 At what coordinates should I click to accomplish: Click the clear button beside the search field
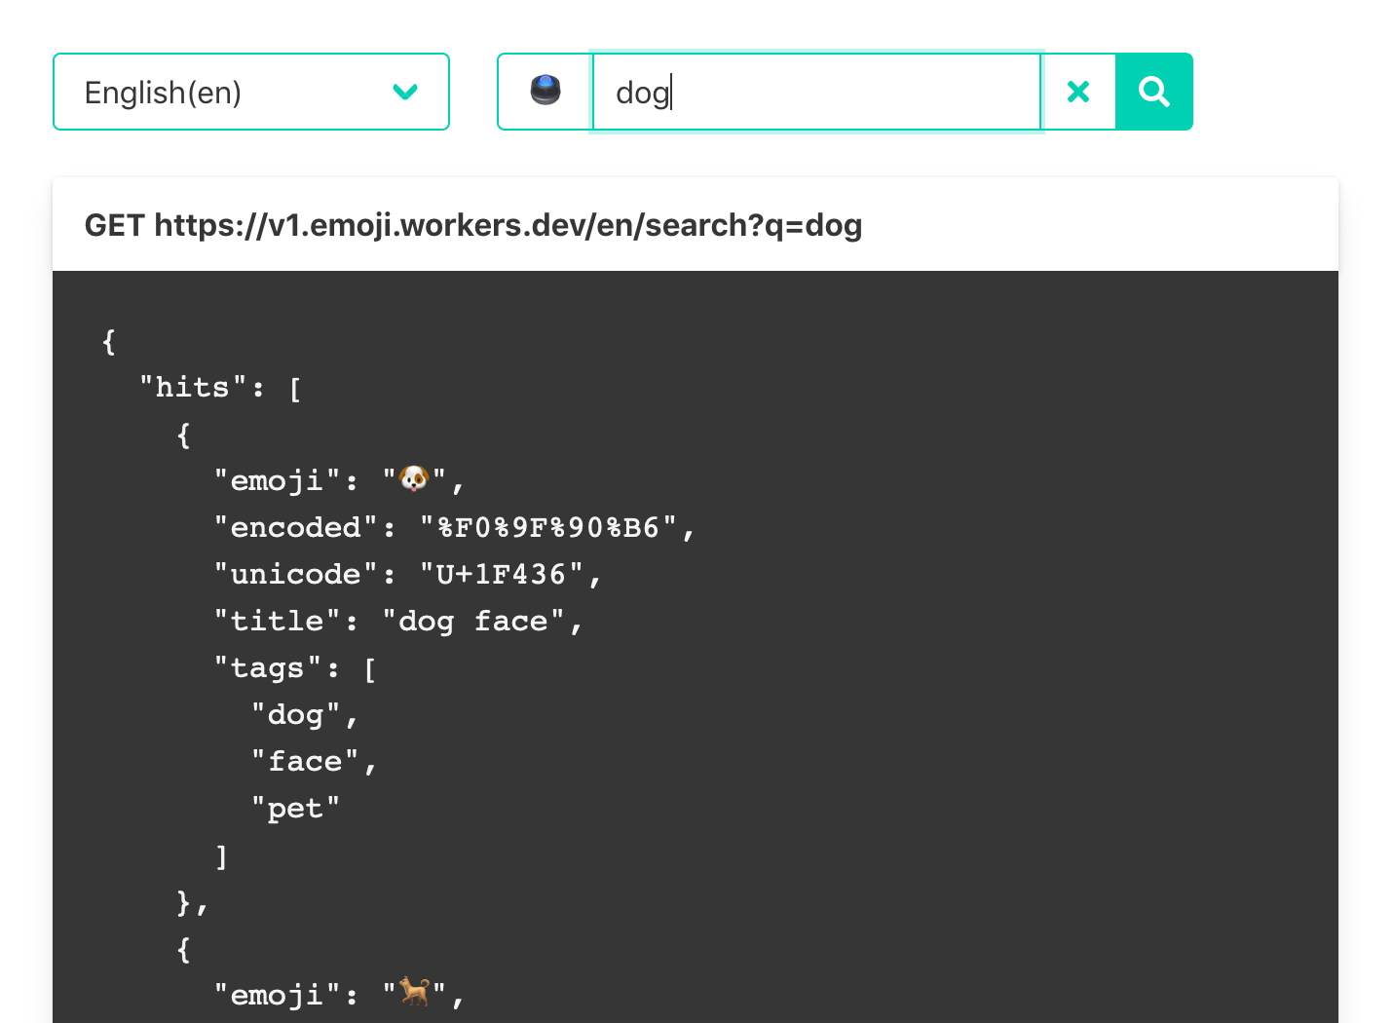tap(1078, 91)
